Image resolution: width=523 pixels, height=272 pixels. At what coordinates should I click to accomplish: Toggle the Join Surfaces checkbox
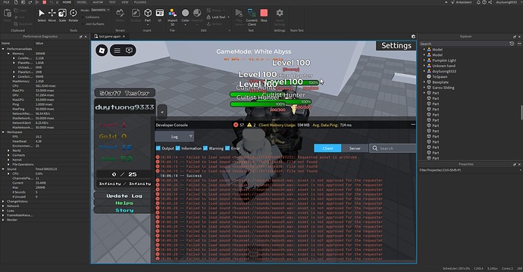(83, 24)
